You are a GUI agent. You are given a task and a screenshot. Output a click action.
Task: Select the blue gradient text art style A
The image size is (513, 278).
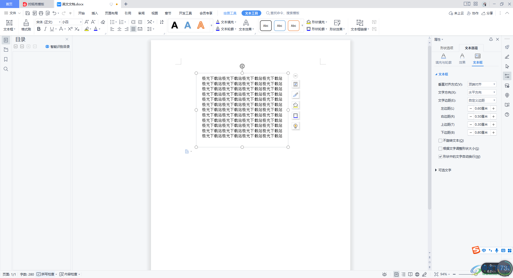(188, 25)
